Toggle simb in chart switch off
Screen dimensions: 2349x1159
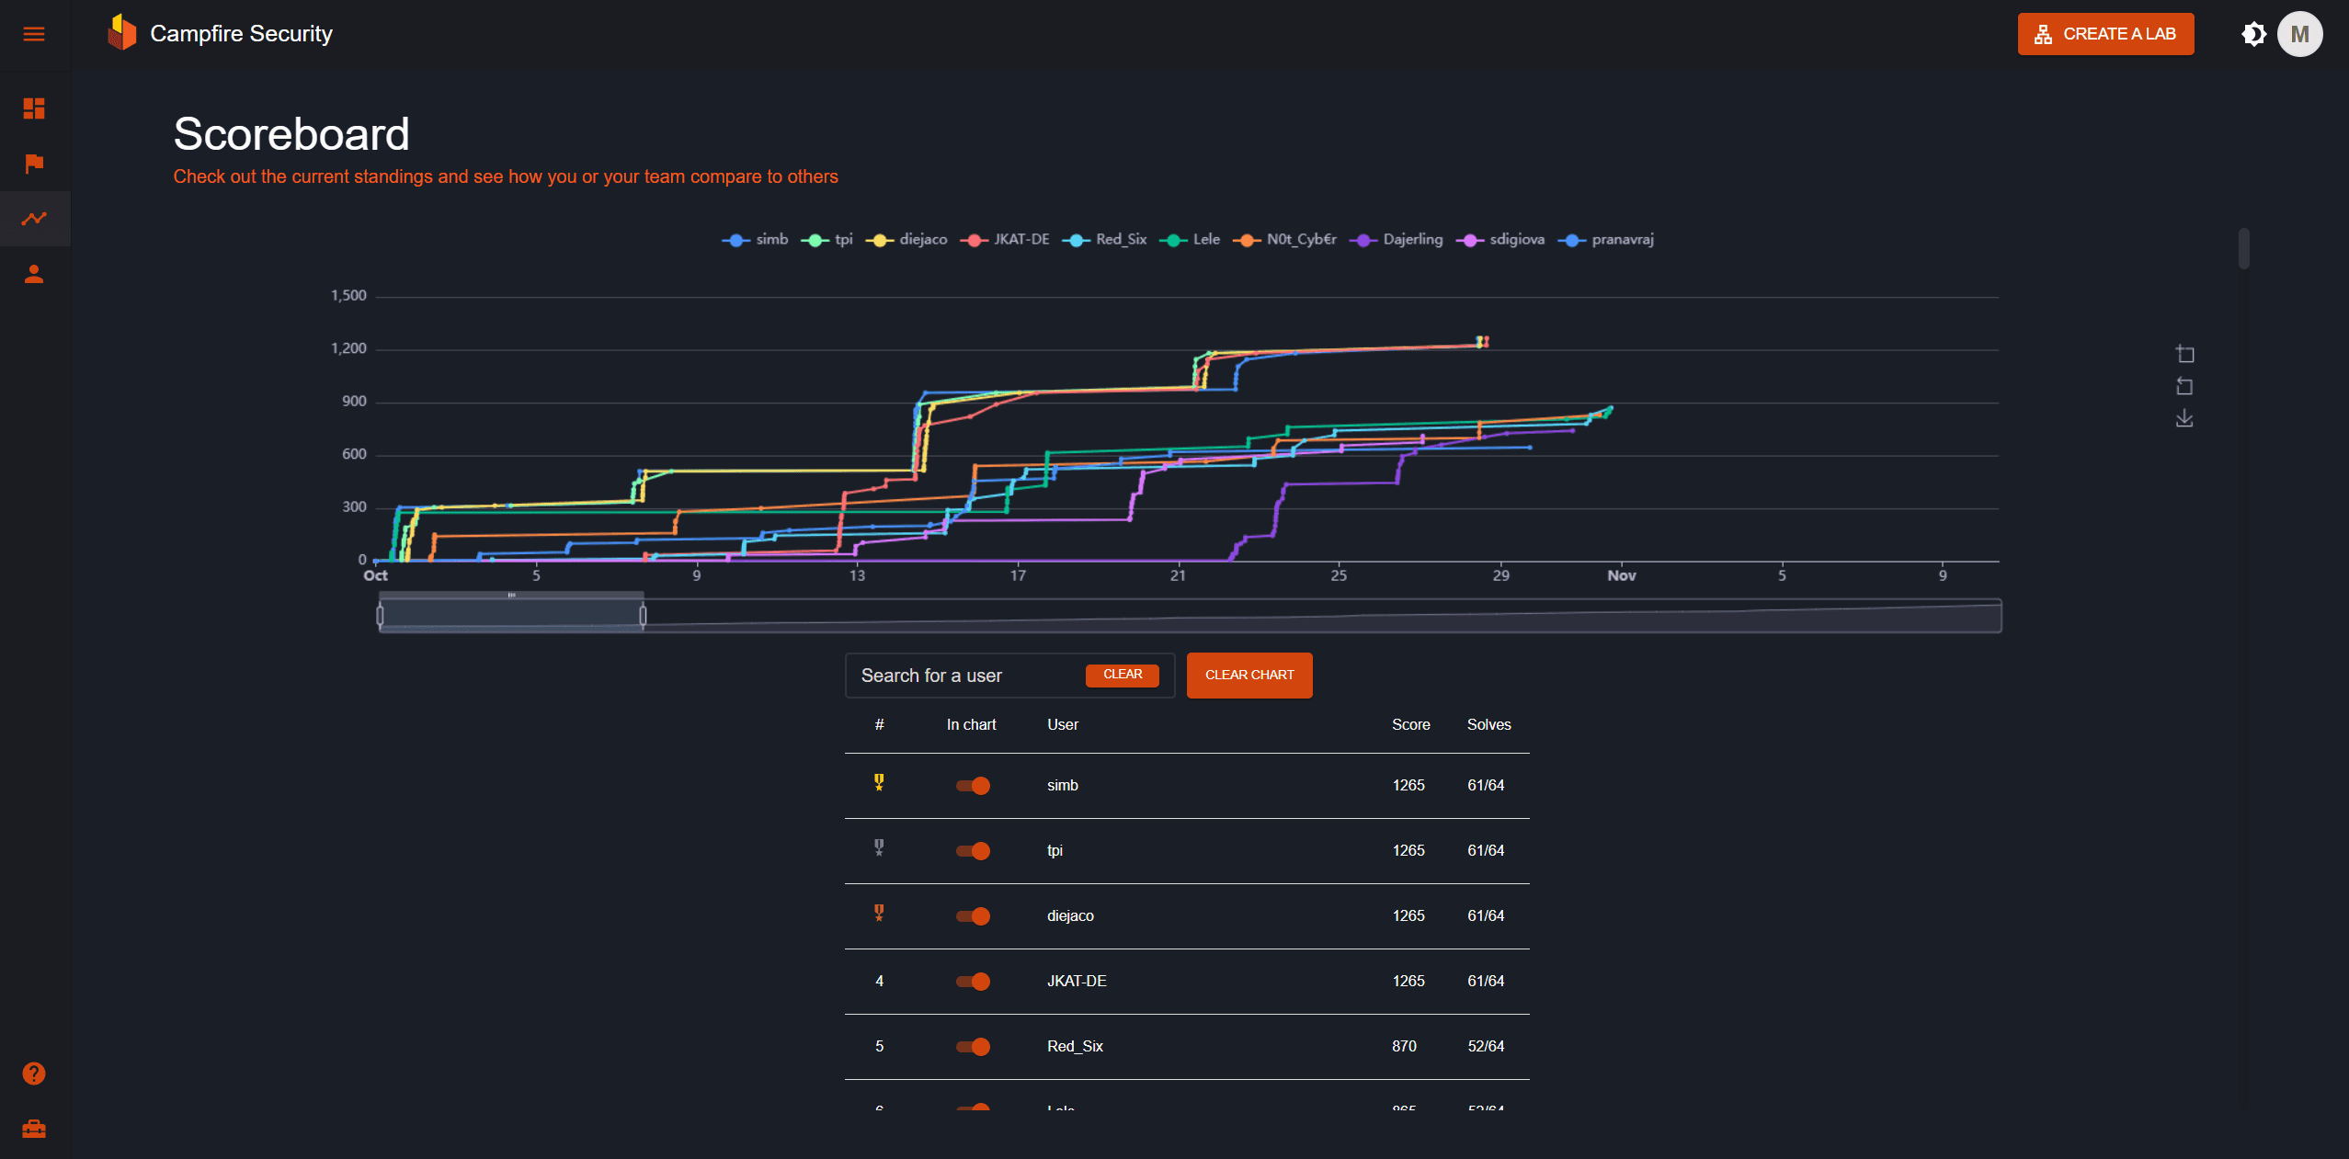(x=973, y=785)
